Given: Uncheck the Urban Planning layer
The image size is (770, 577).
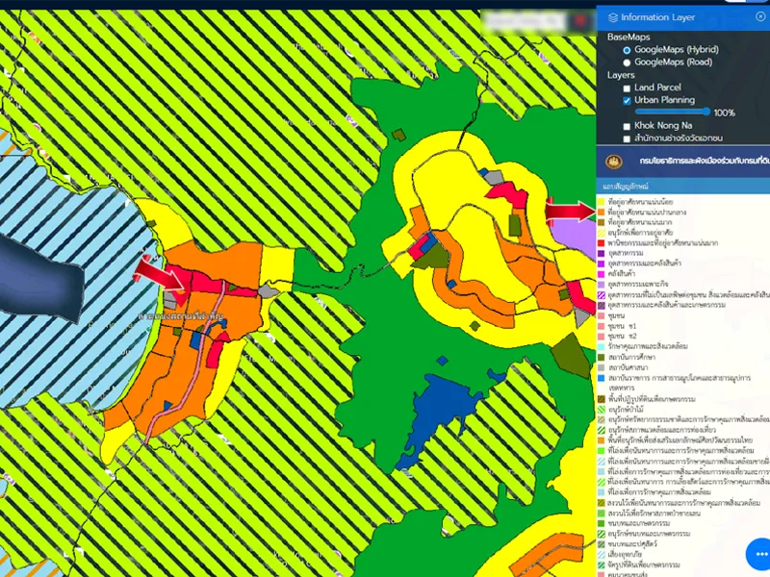Looking at the screenshot, I should 627,100.
